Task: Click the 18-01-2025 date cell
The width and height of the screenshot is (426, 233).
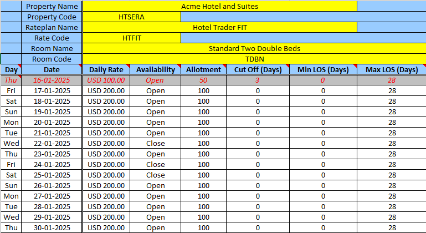Action: pyautogui.click(x=52, y=102)
